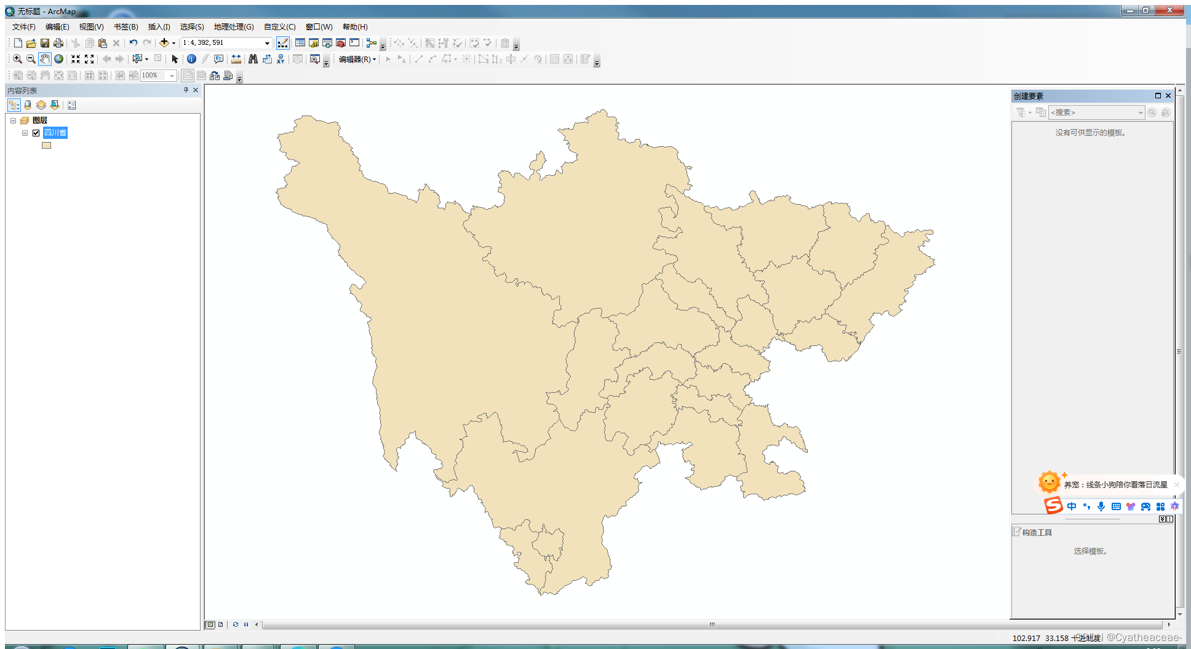Open the Add Data dropdown arrow
Screen dimensions: 1191x649
[173, 43]
